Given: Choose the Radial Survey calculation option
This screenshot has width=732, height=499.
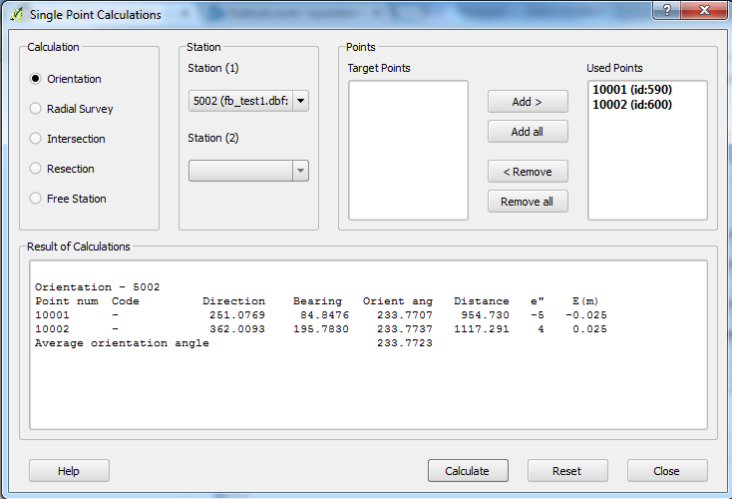Looking at the screenshot, I should (37, 109).
